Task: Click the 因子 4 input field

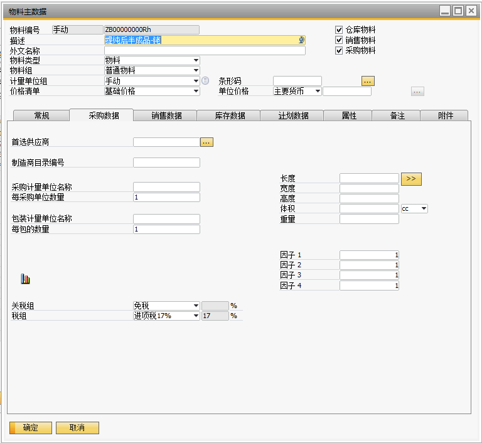Action: tap(369, 286)
